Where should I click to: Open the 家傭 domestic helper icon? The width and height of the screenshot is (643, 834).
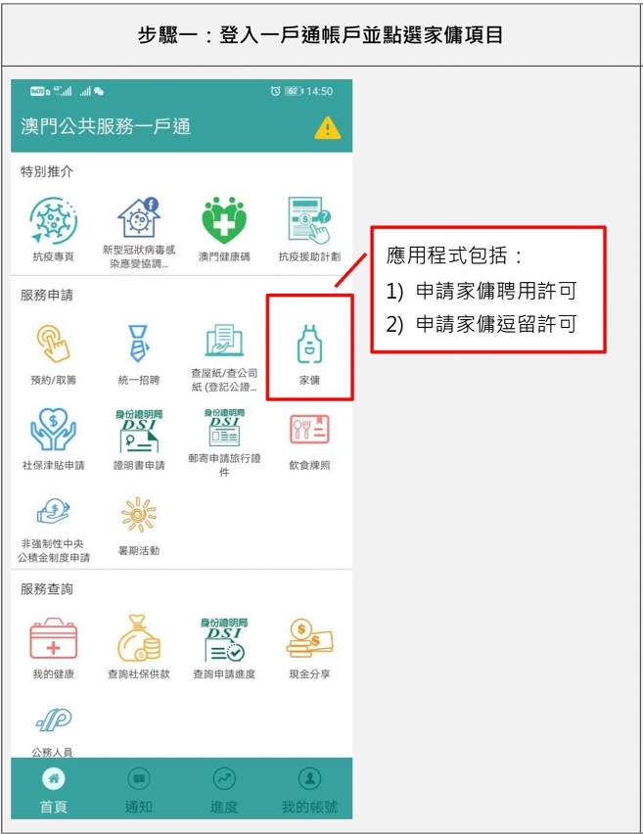click(x=309, y=345)
